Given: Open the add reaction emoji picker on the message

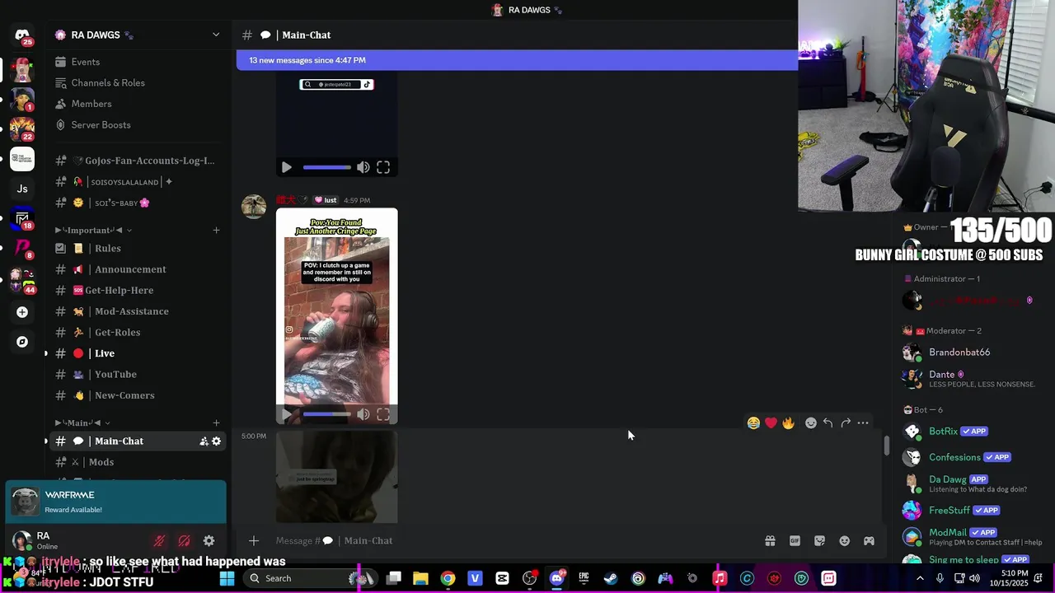Looking at the screenshot, I should pyautogui.click(x=811, y=423).
